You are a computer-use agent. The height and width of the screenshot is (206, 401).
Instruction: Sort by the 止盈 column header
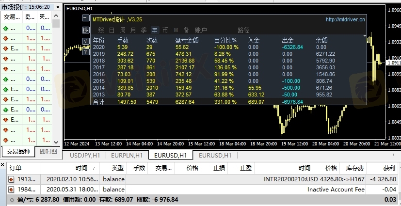pos(241,168)
